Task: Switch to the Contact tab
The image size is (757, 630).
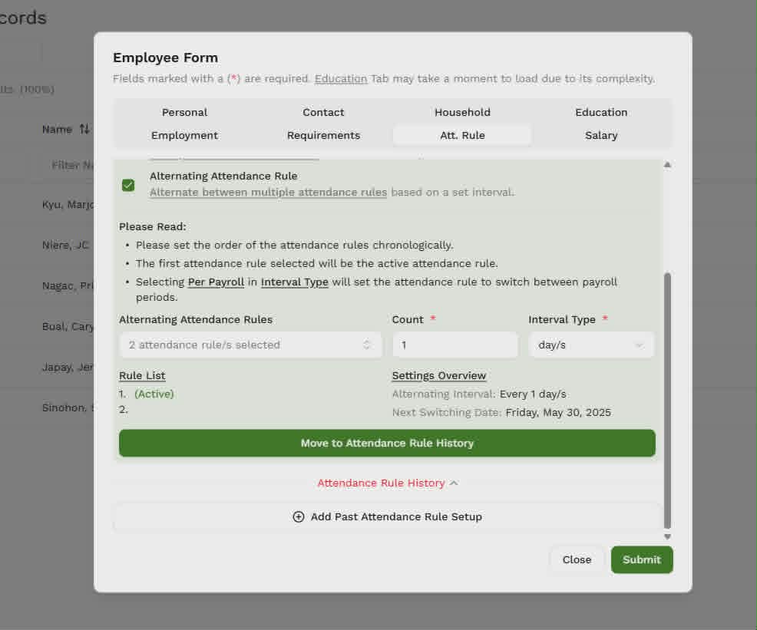Action: coord(323,112)
